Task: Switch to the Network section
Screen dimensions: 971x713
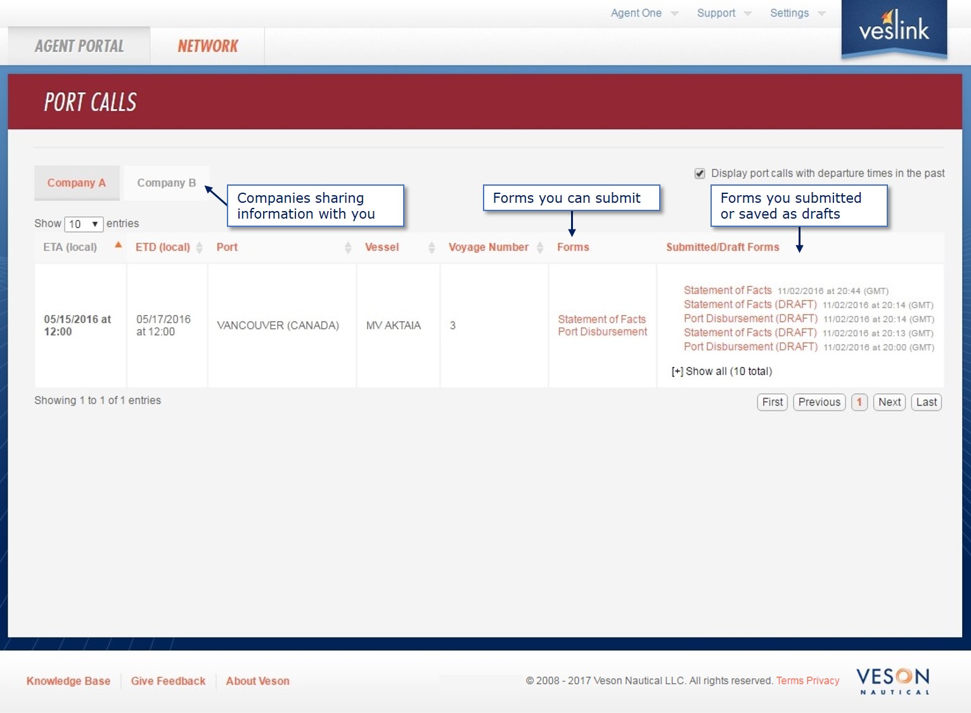Action: pyautogui.click(x=207, y=45)
